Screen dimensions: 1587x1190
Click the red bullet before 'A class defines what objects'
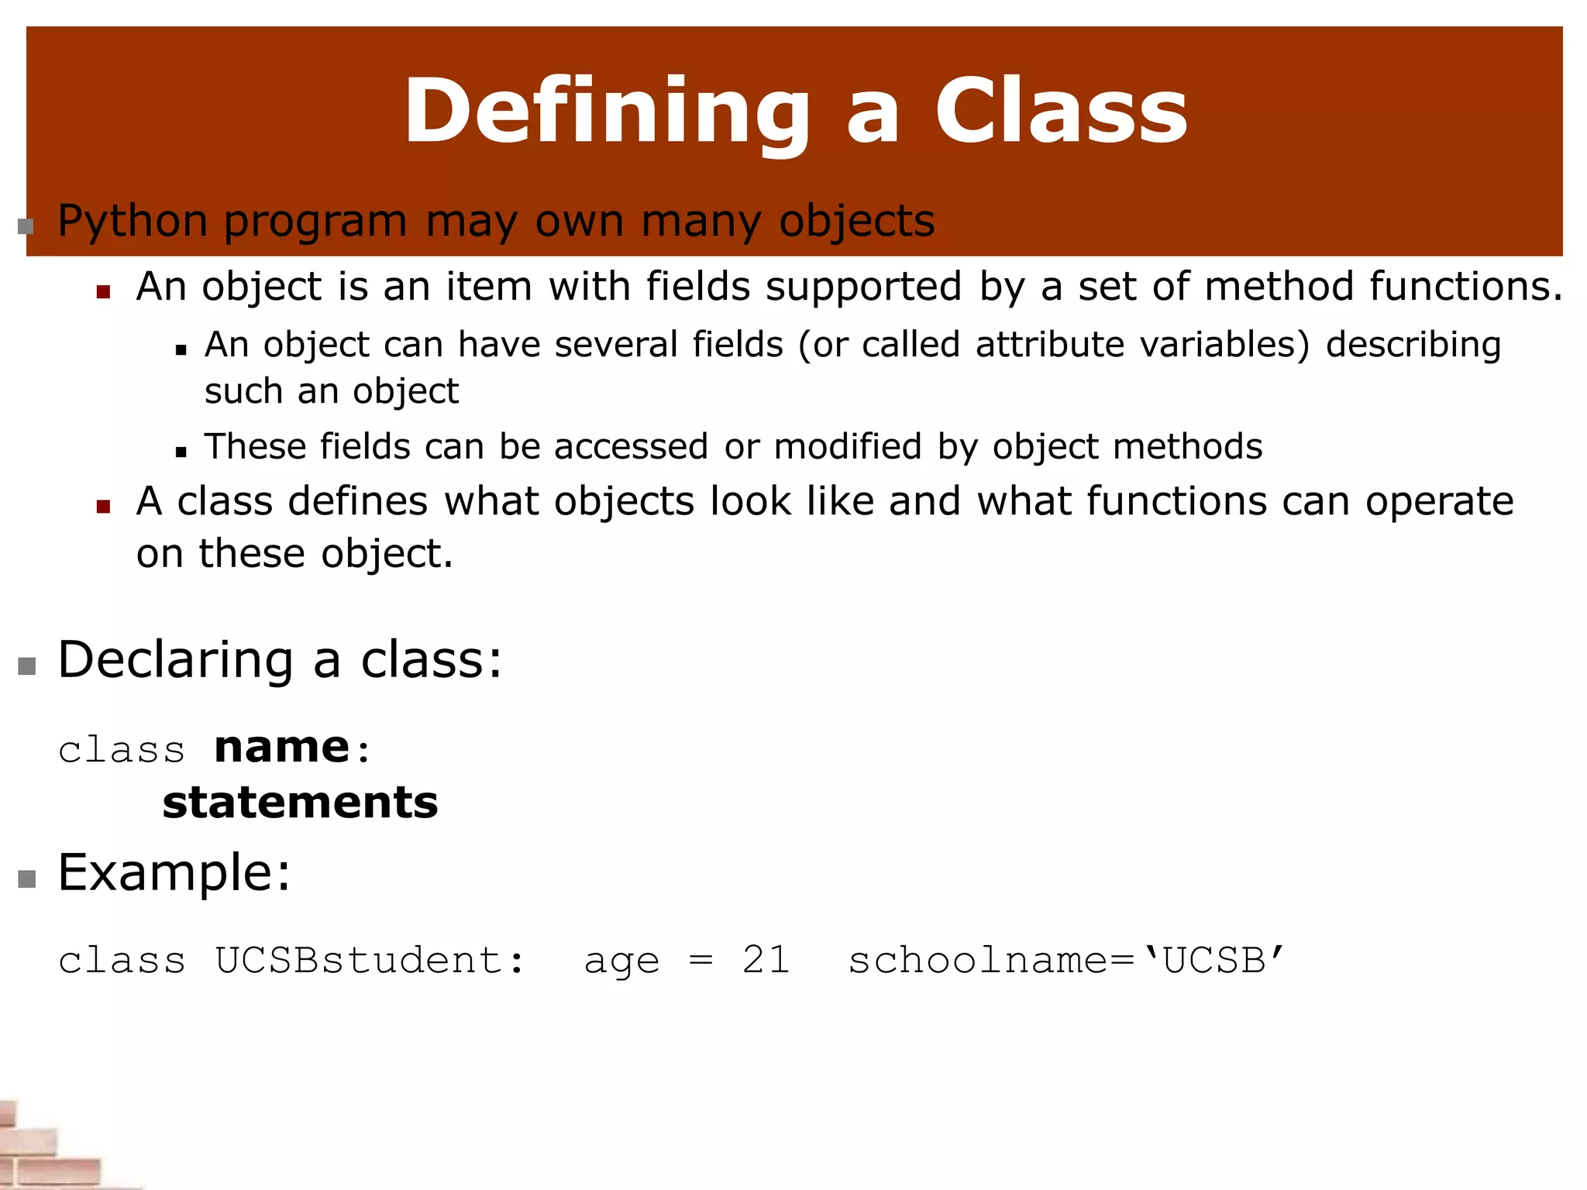tap(104, 507)
